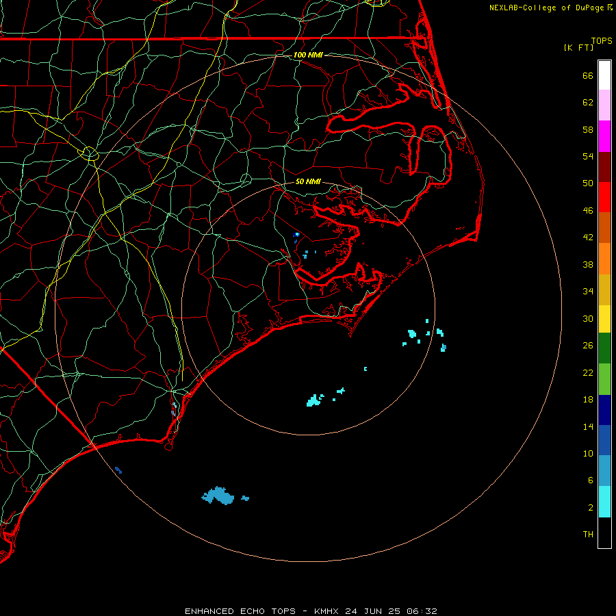
Task: Click the NEXLAB-College of DuPage text
Action: (x=546, y=8)
